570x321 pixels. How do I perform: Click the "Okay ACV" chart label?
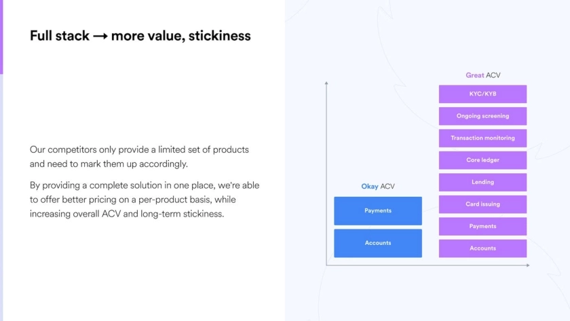[x=377, y=187]
